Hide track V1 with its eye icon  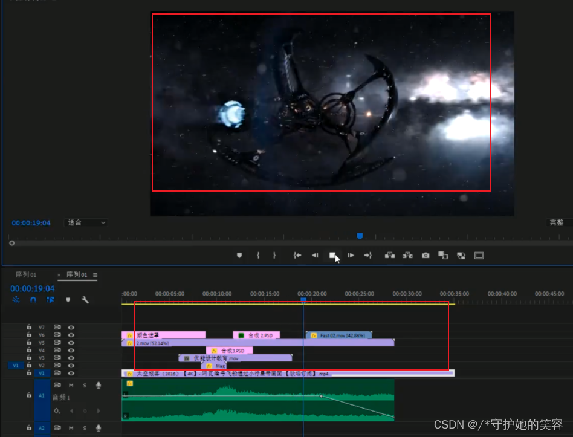[71, 373]
